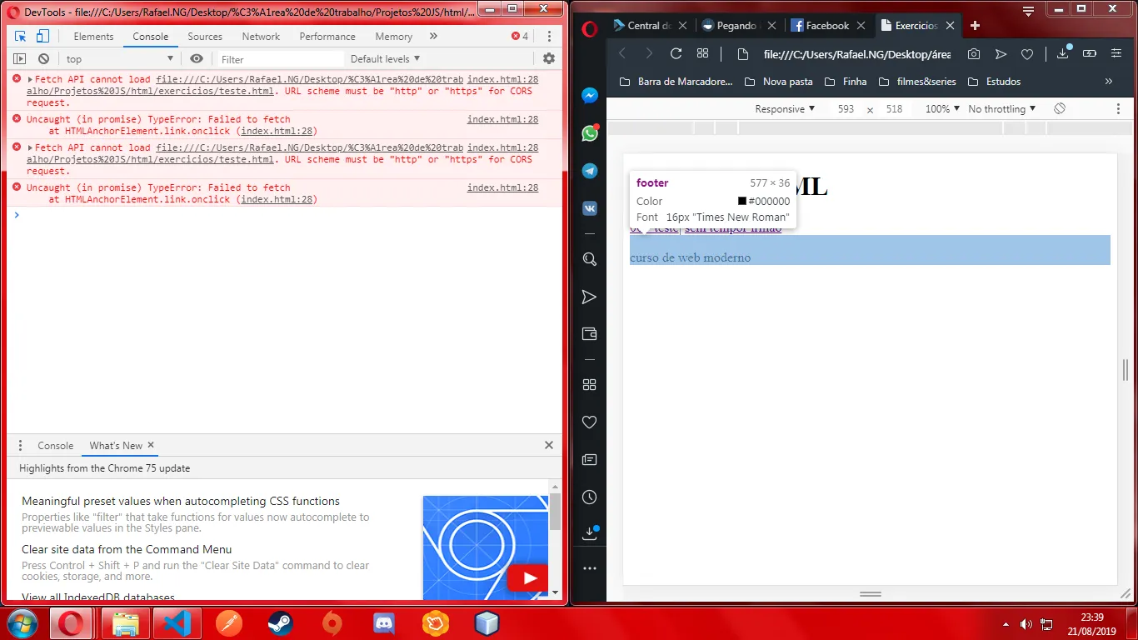This screenshot has width=1138, height=640.
Task: Open the Responsive device dropdown
Action: coord(784,109)
